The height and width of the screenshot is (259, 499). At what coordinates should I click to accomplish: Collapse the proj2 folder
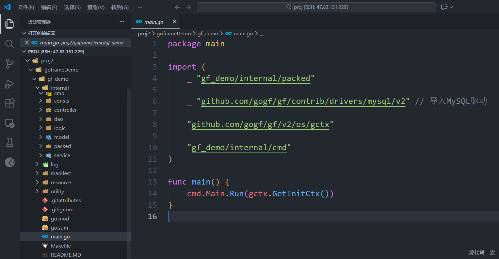tap(27, 60)
